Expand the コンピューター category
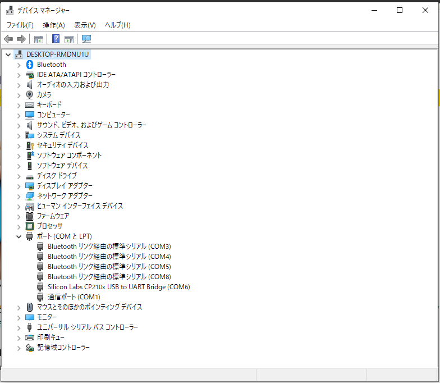This screenshot has height=383, width=440. [19, 116]
